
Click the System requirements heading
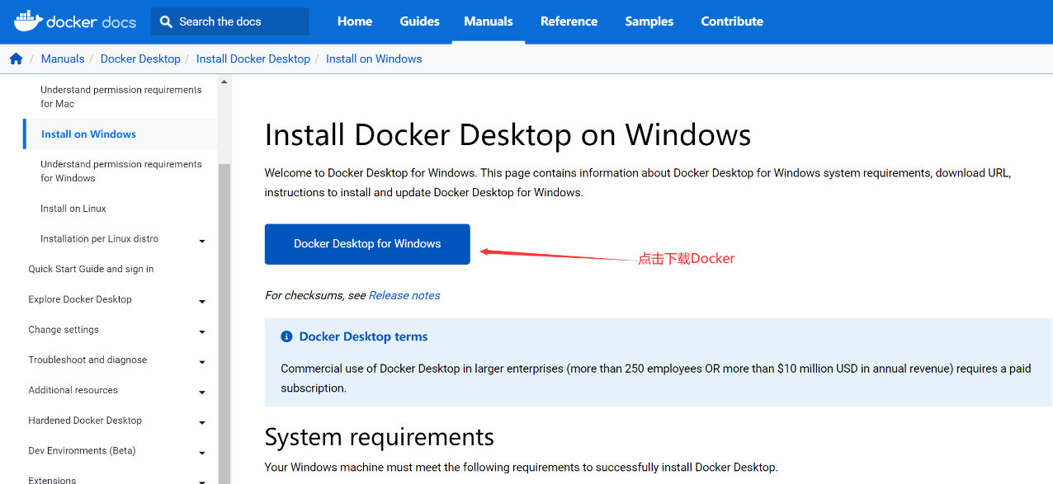tap(380, 436)
